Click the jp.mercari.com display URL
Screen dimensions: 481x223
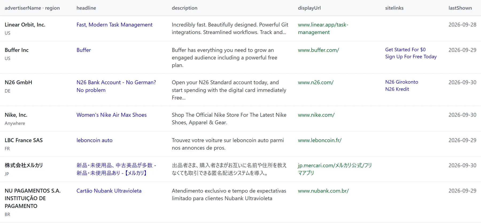click(335, 169)
